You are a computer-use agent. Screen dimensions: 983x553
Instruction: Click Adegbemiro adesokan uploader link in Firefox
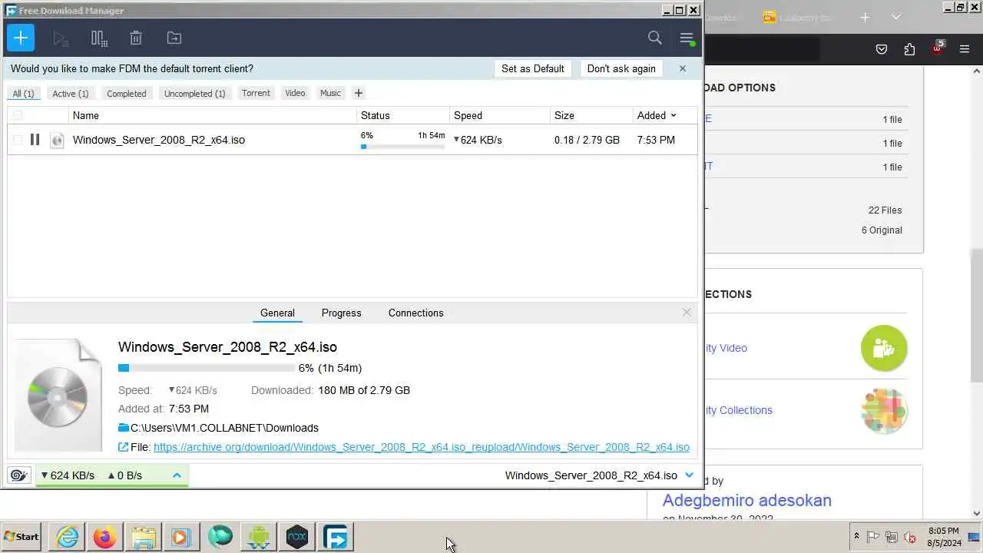click(x=747, y=500)
